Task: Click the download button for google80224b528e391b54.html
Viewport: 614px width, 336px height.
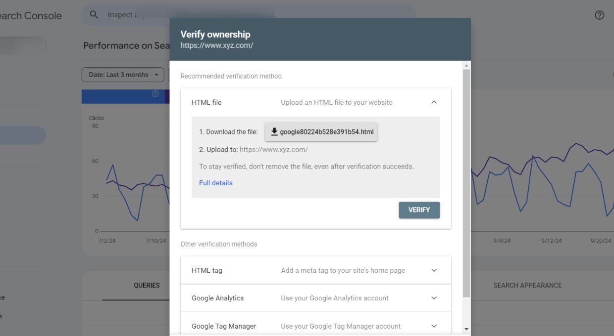Action: pos(321,131)
